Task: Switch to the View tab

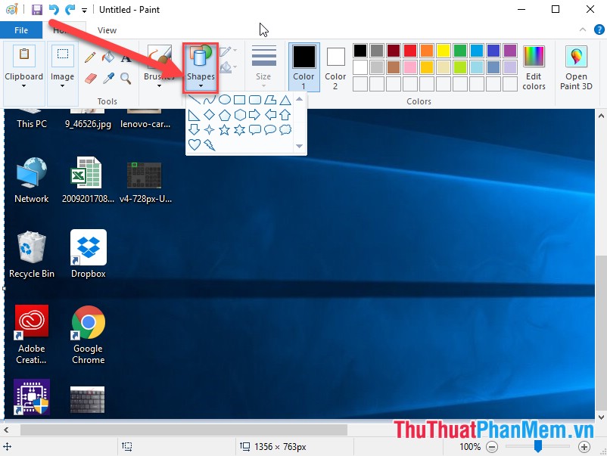Action: point(107,29)
